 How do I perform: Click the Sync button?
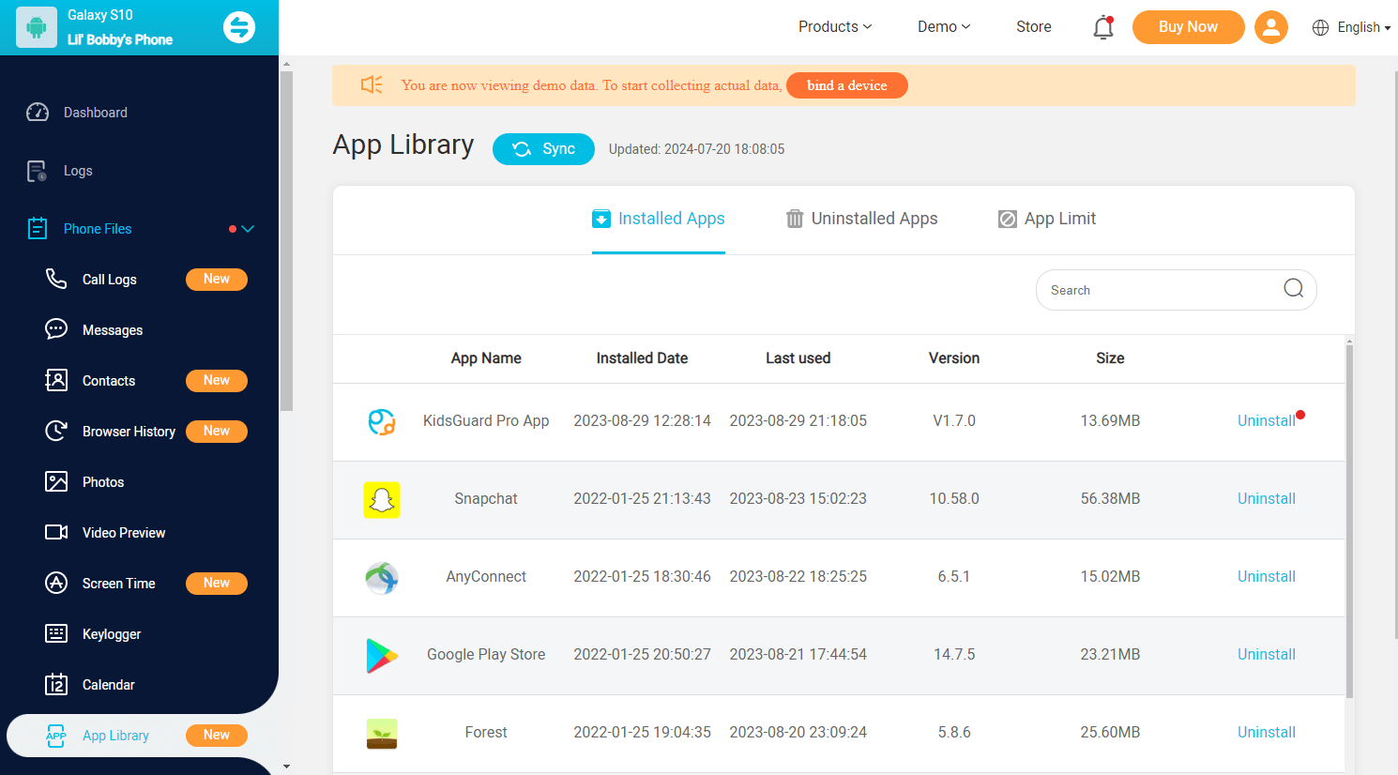543,149
